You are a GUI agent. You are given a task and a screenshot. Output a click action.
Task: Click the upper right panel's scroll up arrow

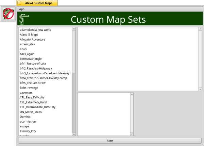[200, 29]
